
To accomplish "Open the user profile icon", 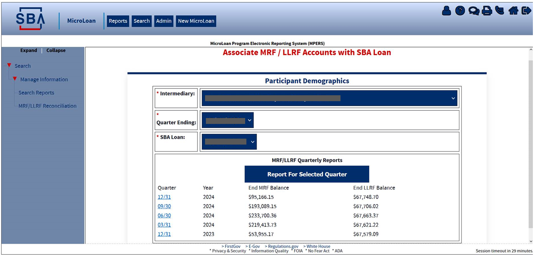I will tap(446, 11).
